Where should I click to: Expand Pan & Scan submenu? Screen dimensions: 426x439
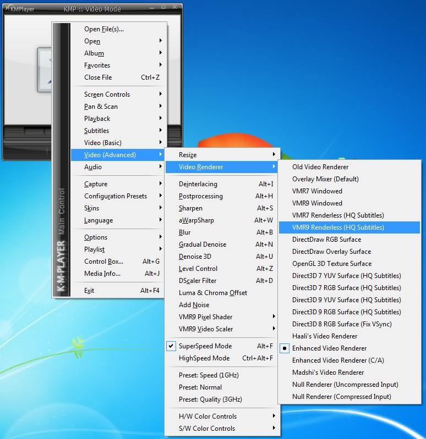117,107
